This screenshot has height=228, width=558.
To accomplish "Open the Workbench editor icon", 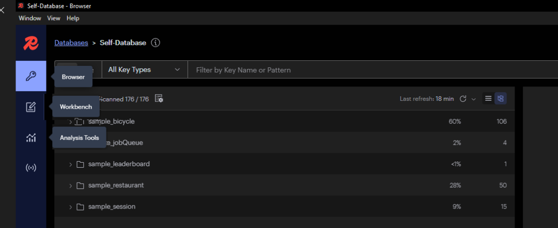I will tap(31, 107).
